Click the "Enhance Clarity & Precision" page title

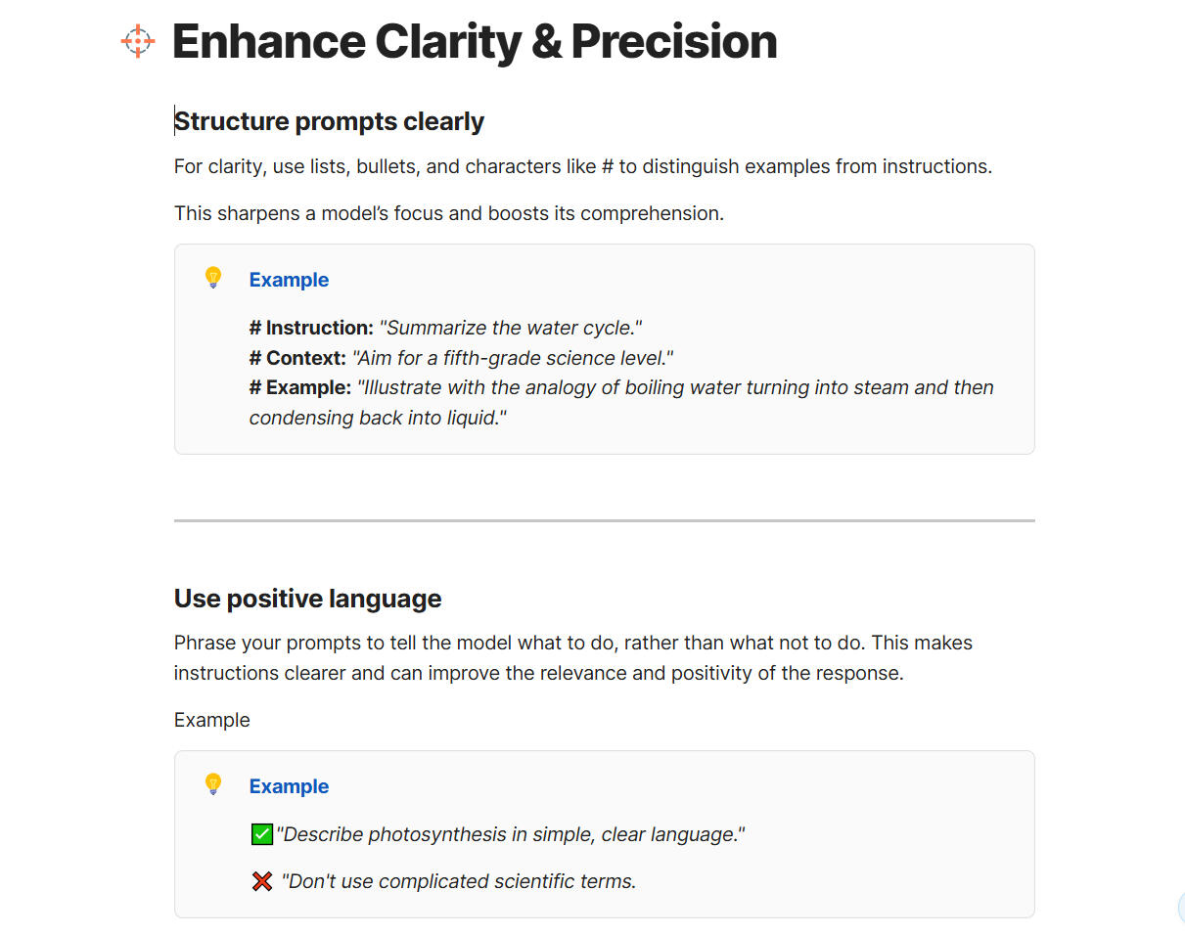tap(475, 41)
